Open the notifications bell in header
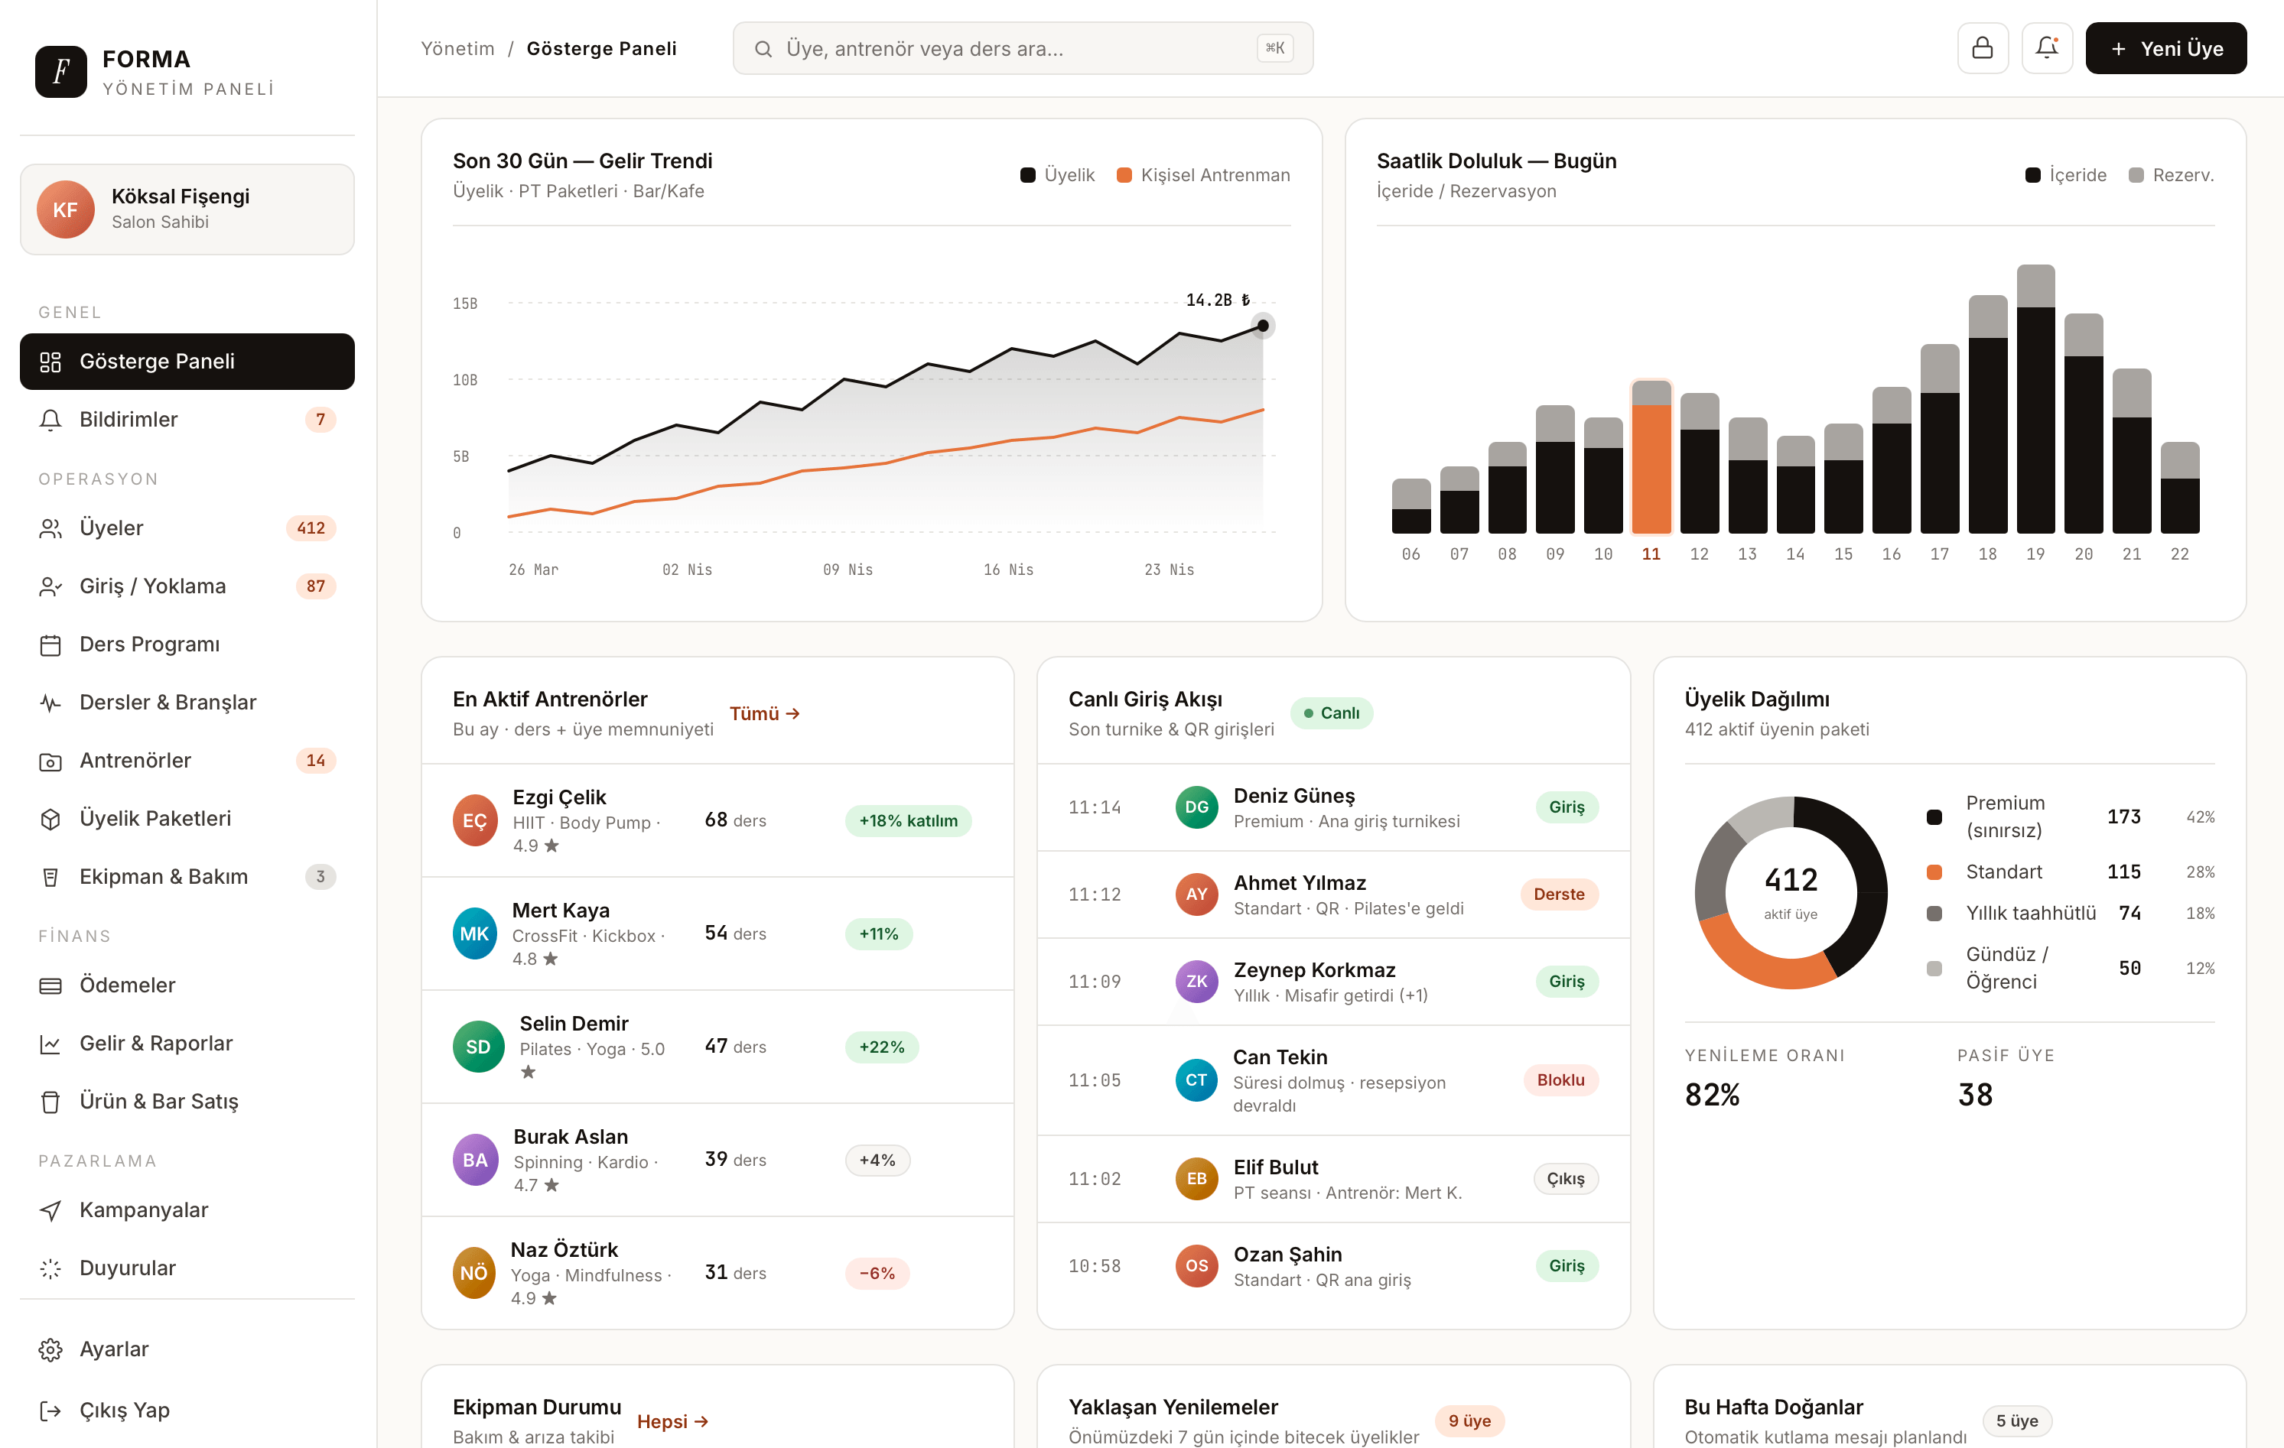The width and height of the screenshot is (2284, 1448). pos(2046,48)
